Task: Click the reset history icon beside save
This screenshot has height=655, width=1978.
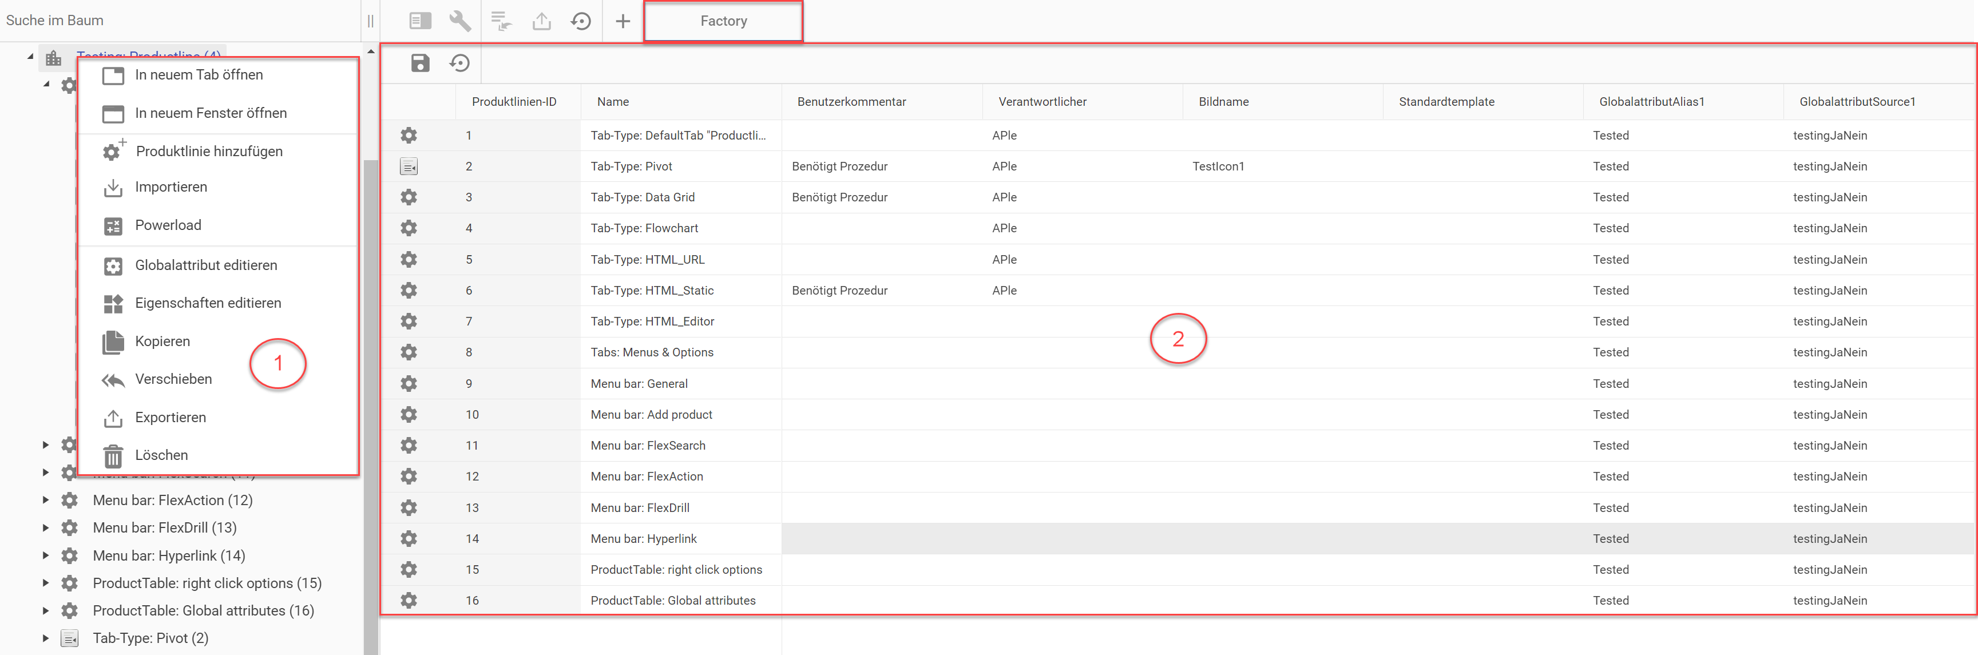Action: pyautogui.click(x=459, y=63)
